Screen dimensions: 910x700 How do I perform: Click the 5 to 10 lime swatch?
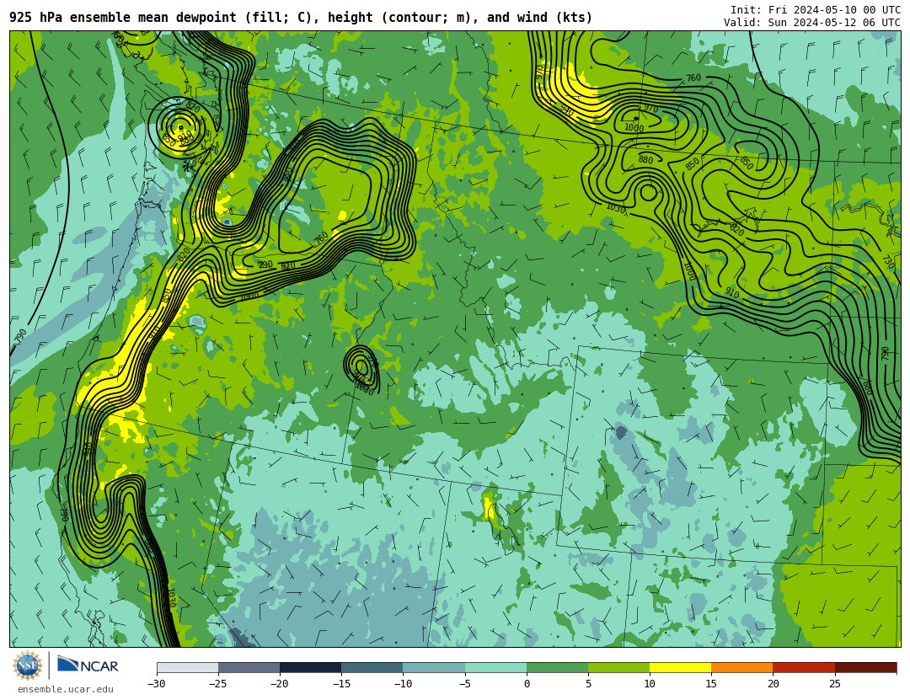click(x=618, y=667)
